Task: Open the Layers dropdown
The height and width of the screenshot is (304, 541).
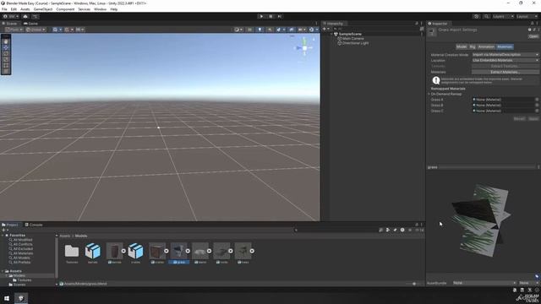Action: (x=503, y=16)
